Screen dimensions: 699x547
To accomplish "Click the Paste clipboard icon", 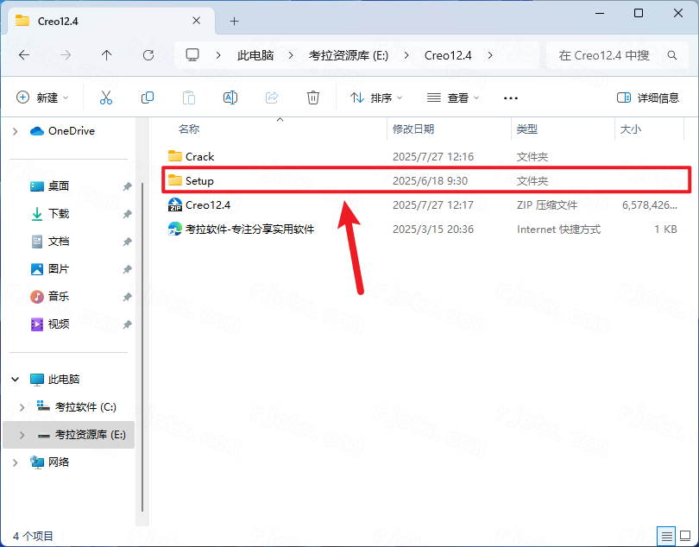I will pyautogui.click(x=189, y=97).
